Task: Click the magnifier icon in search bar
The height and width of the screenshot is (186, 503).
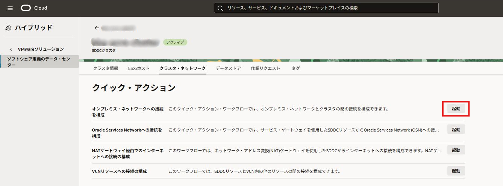Action: 220,8
